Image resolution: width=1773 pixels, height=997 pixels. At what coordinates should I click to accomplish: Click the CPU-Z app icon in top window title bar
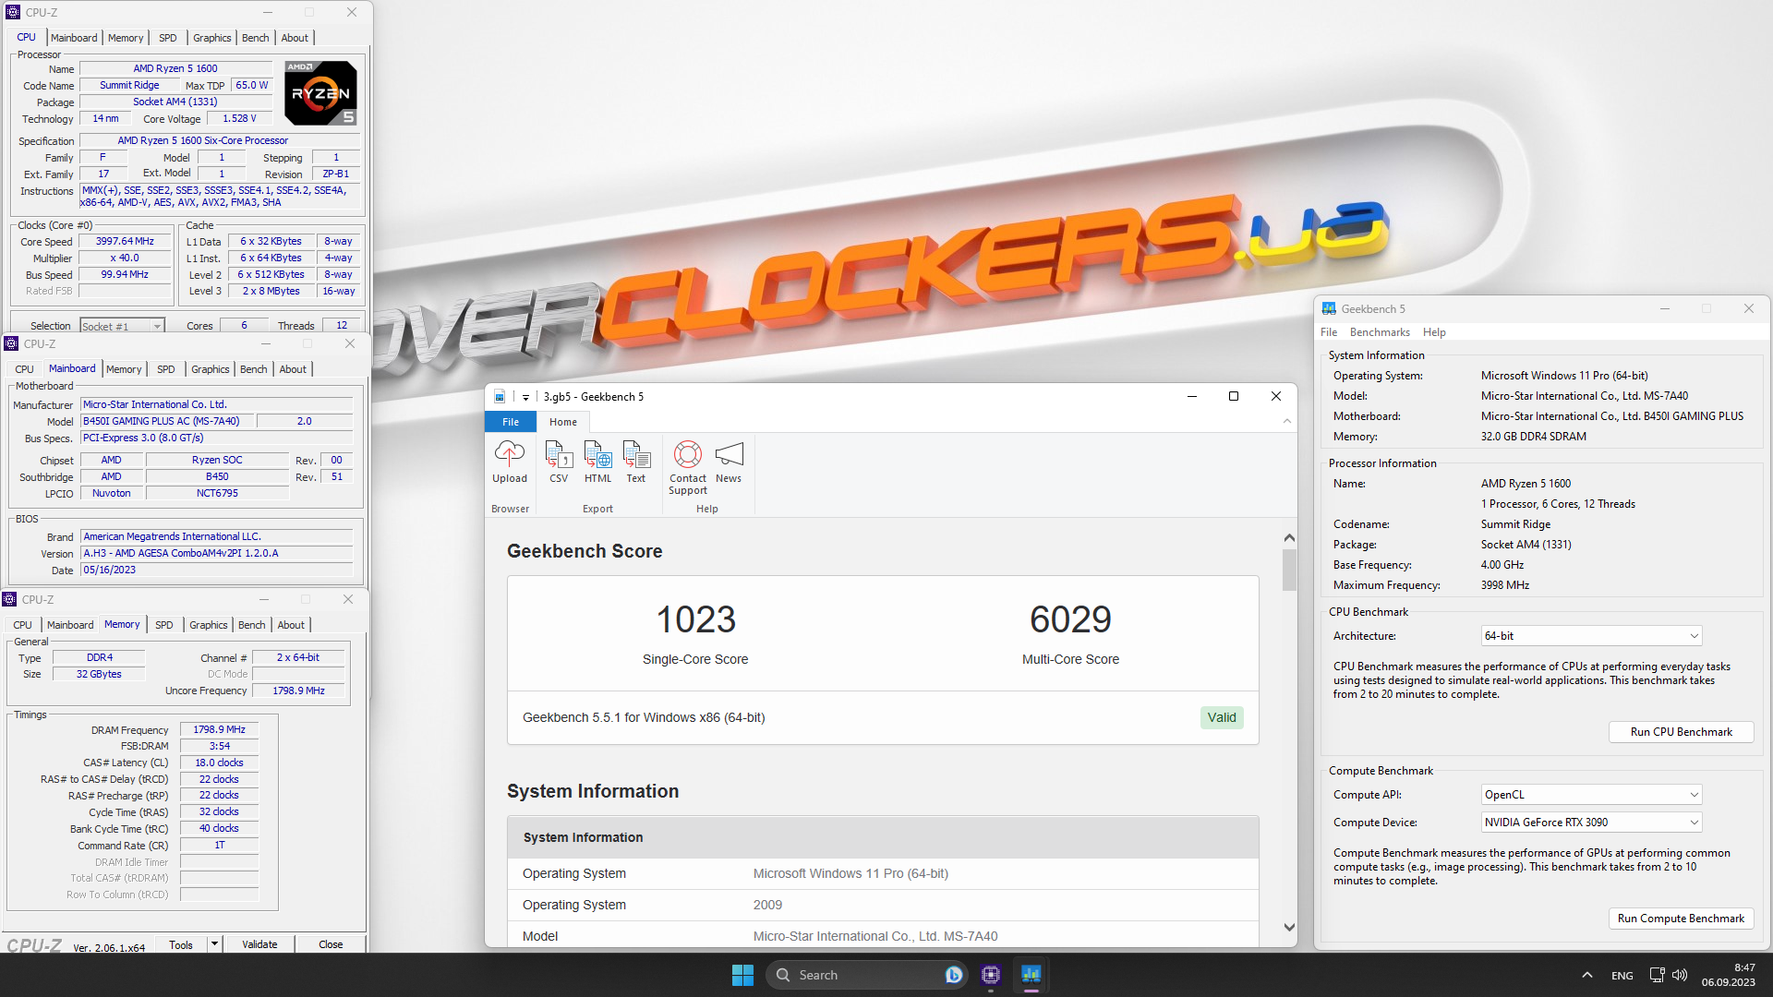pyautogui.click(x=13, y=12)
